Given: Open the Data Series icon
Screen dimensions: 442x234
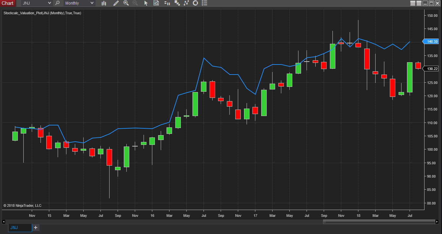Looking at the screenshot, I should coord(167,3).
